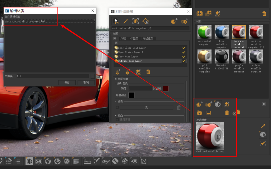This screenshot has width=271, height=169.
Task: Click the 3D glasses stereo icon
Action: coord(106,161)
